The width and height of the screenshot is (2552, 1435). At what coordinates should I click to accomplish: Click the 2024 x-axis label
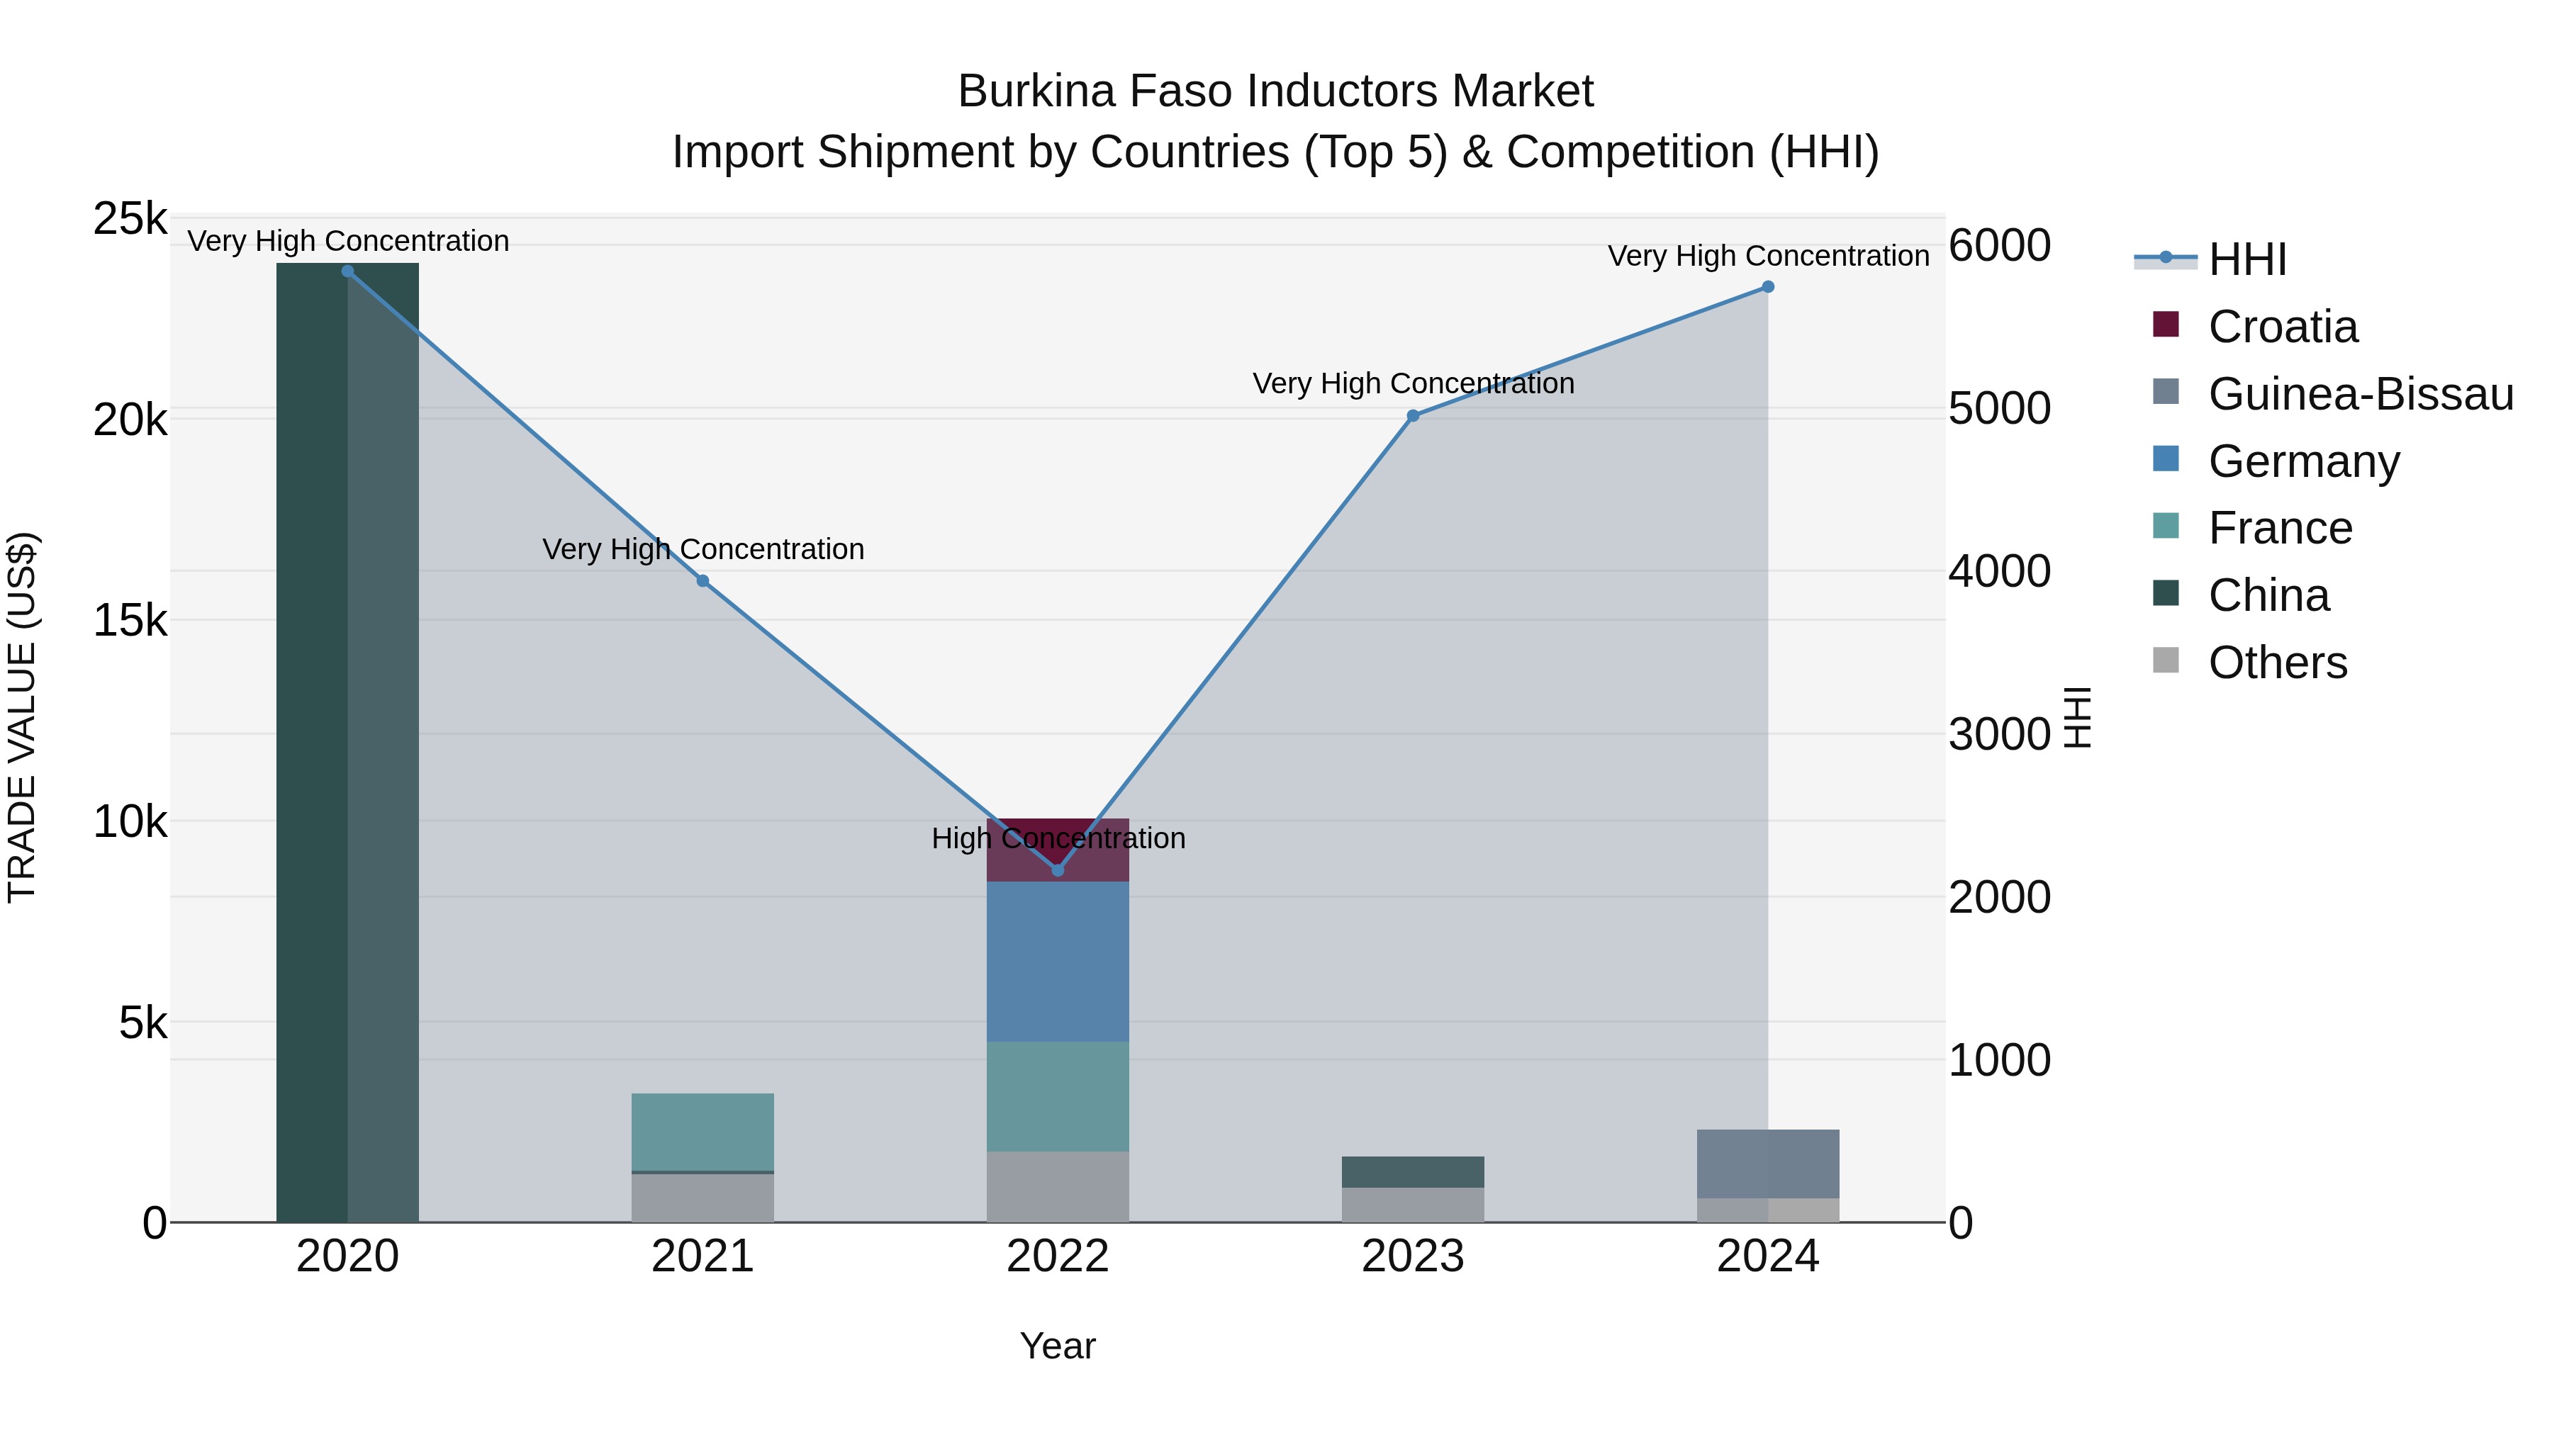tap(1769, 1256)
